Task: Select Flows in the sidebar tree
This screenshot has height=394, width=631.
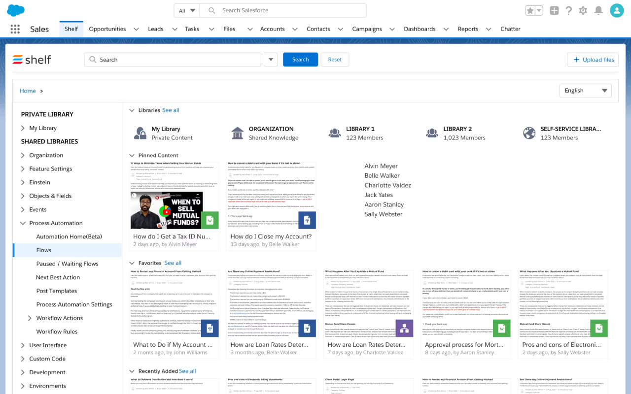Action: pyautogui.click(x=68, y=250)
